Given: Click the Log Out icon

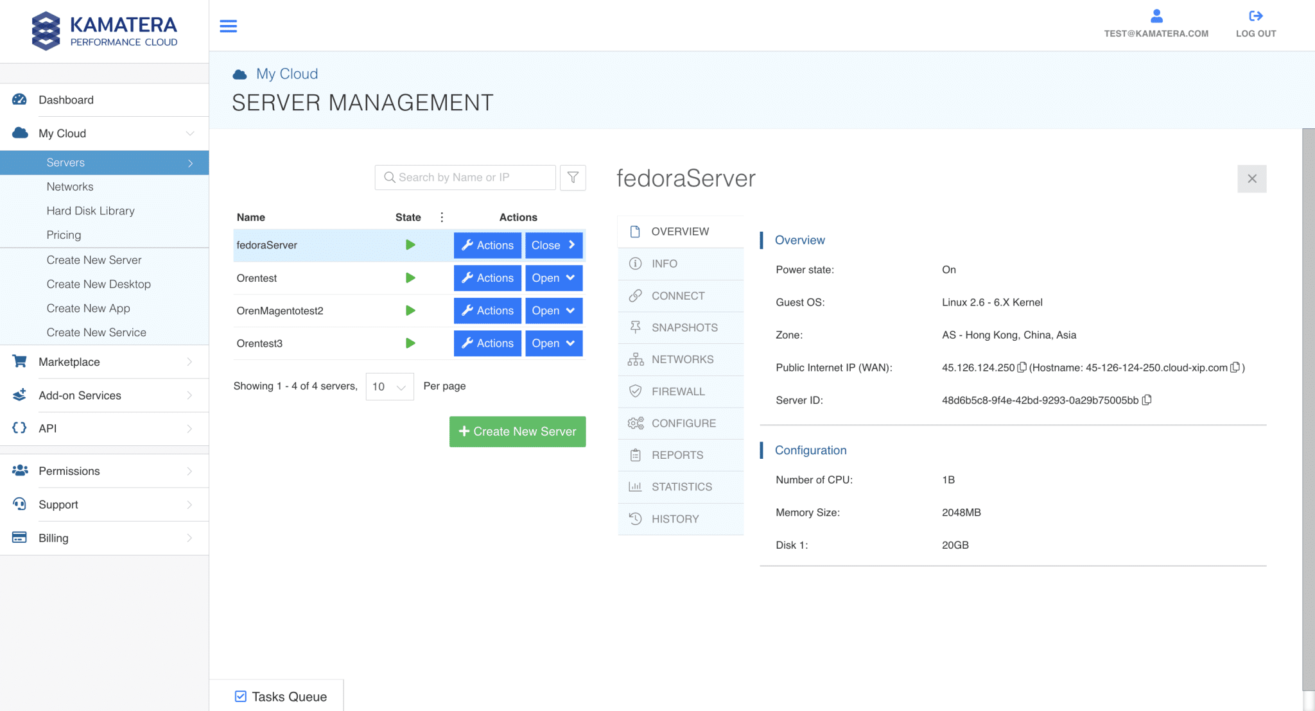Looking at the screenshot, I should [x=1255, y=16].
